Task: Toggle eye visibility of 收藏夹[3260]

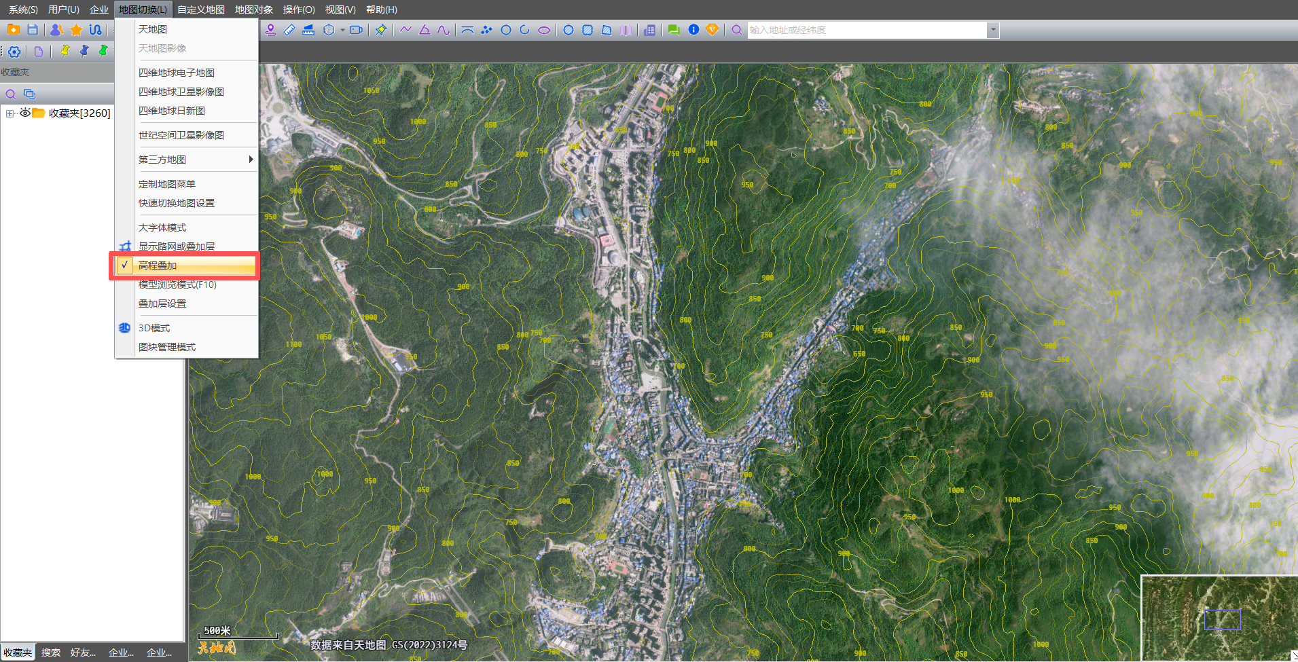Action: (x=25, y=113)
